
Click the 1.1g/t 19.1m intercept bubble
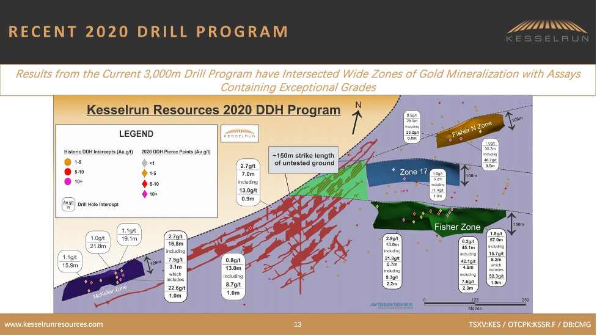129,235
